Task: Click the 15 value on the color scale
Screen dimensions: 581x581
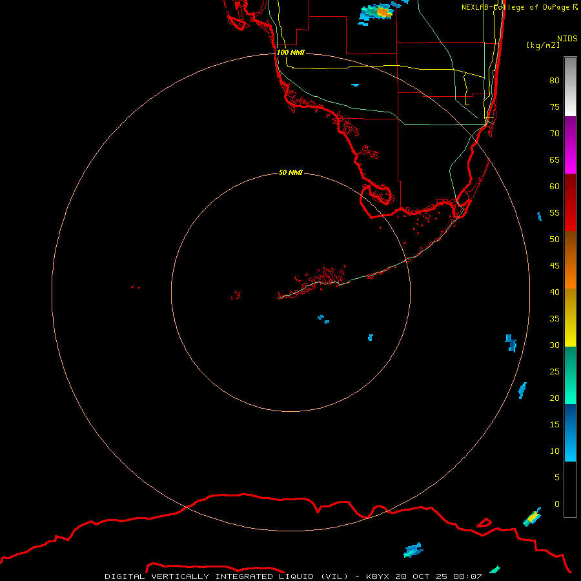Action: click(x=555, y=425)
